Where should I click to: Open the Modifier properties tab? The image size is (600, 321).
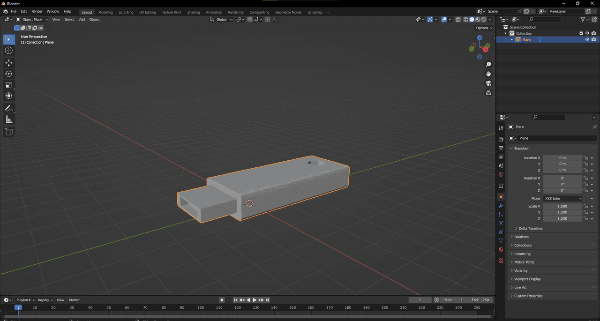501,206
